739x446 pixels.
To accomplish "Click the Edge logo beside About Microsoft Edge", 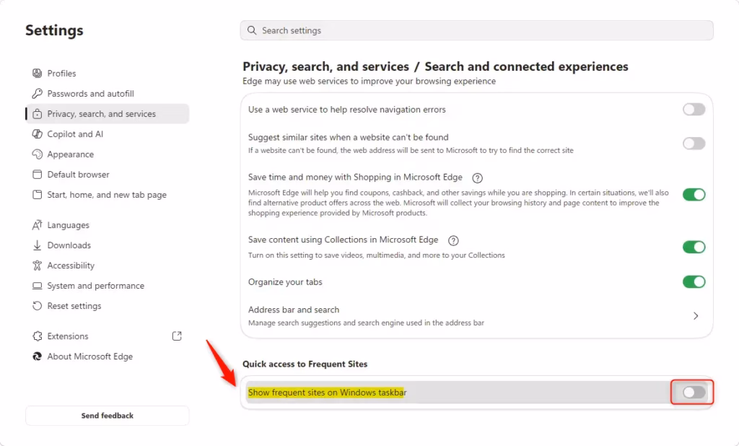I will coord(37,357).
